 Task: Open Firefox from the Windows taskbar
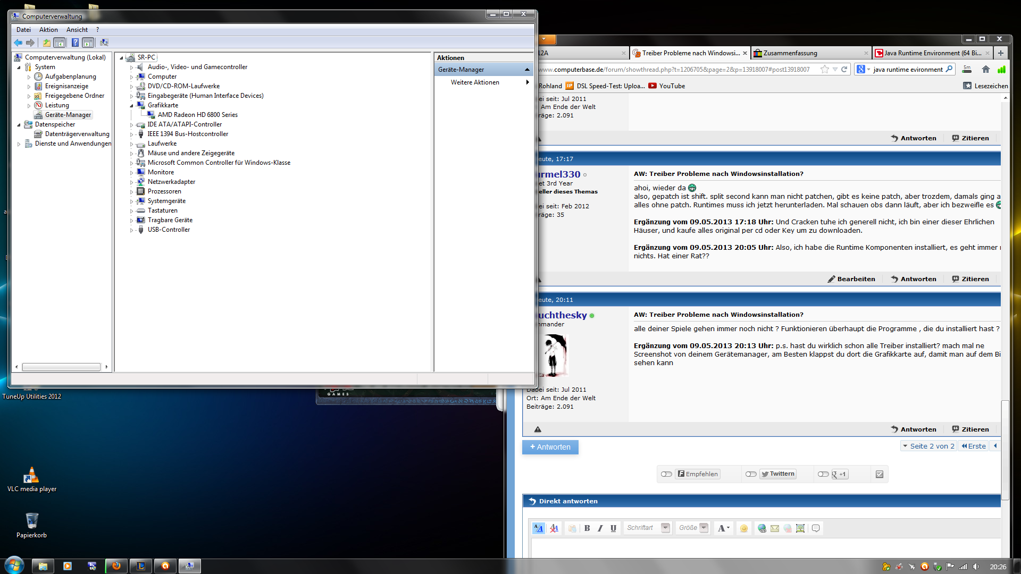click(116, 566)
